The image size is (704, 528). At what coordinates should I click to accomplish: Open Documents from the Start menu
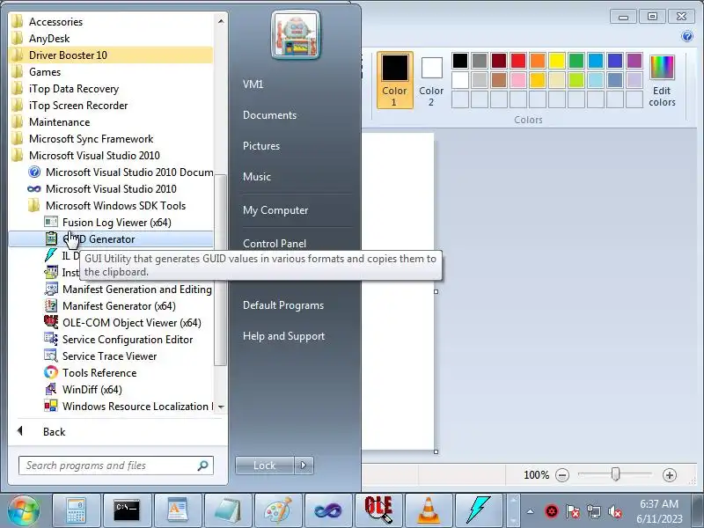(270, 115)
